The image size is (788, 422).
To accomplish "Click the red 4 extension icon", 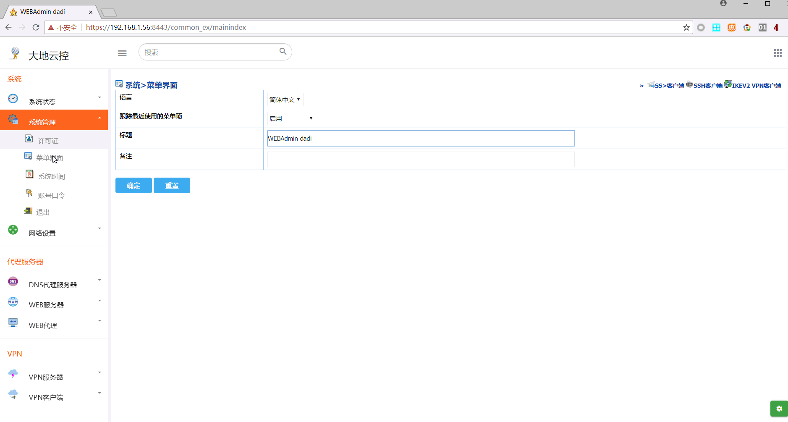I will click(776, 27).
